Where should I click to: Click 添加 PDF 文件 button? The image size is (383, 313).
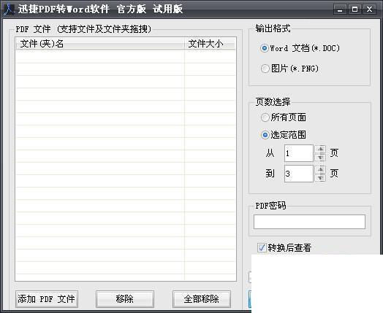(x=47, y=299)
